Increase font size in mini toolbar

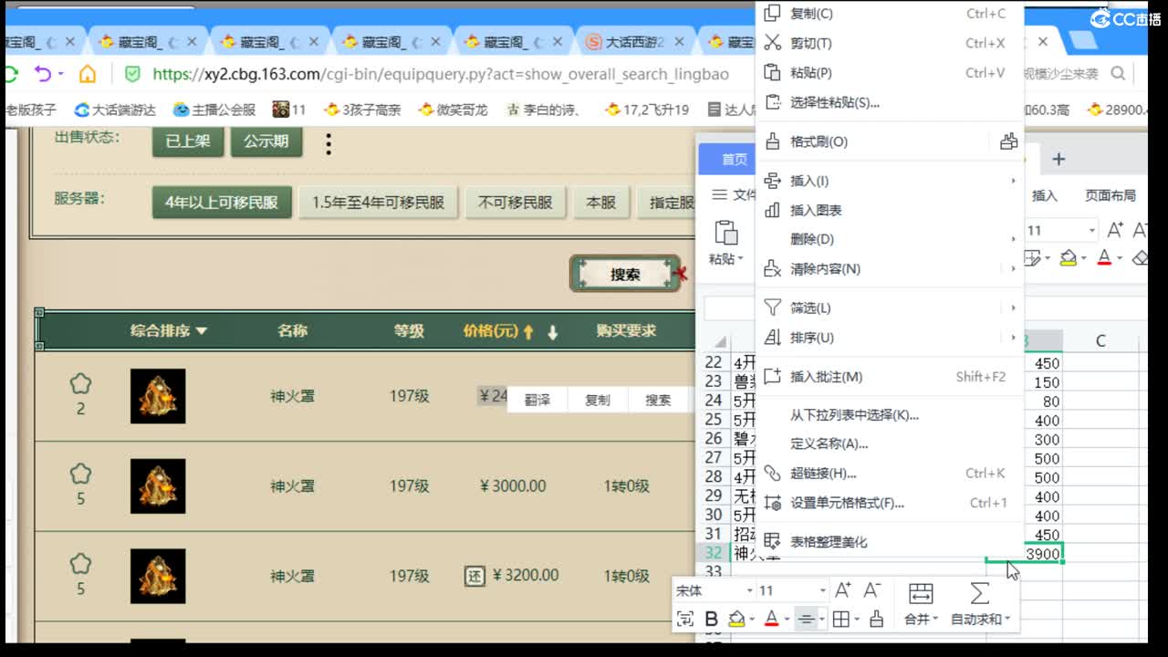[x=843, y=590]
